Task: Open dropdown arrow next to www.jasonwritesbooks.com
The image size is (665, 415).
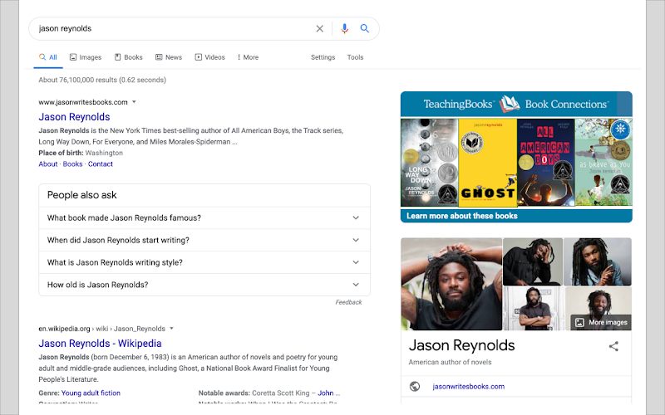Action: 134,102
